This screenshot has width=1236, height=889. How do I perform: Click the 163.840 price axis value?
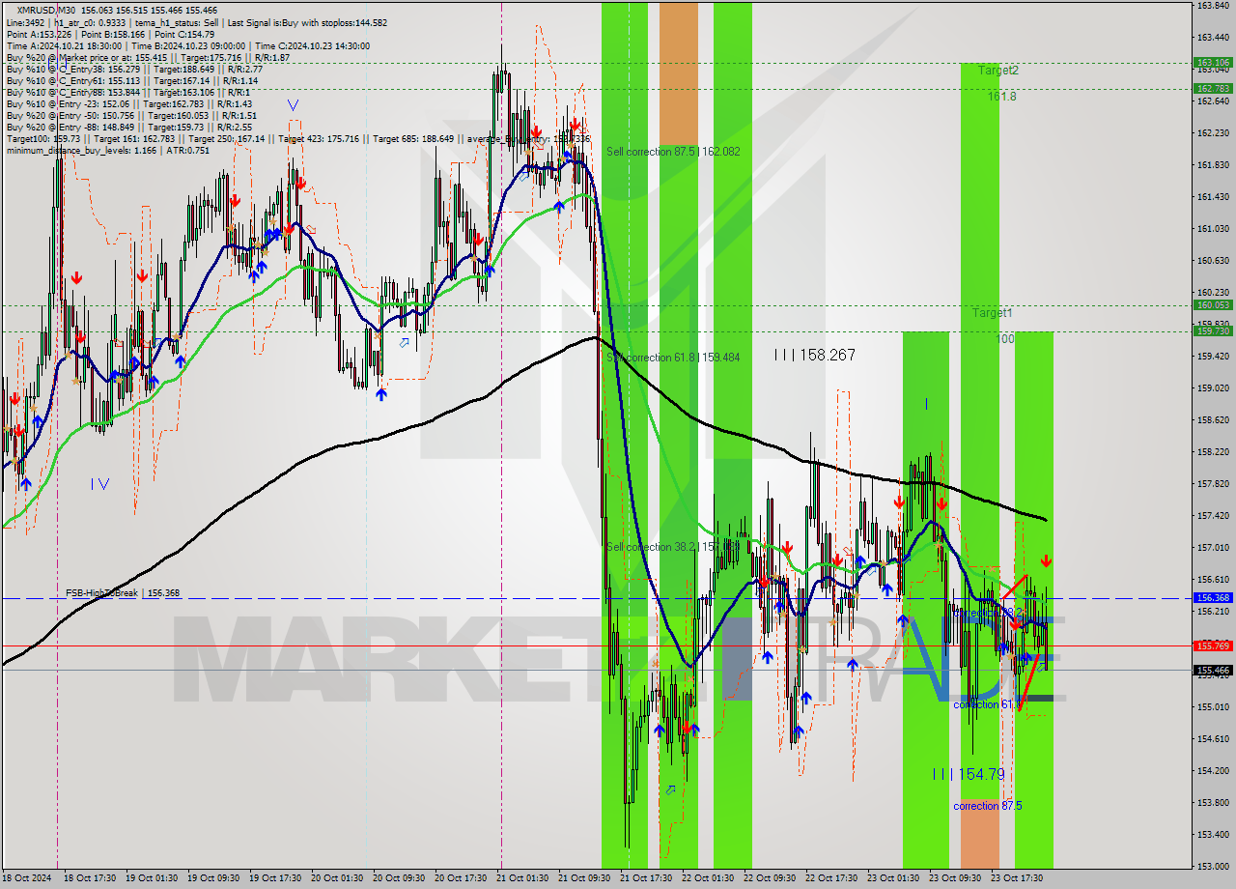coord(1213,6)
